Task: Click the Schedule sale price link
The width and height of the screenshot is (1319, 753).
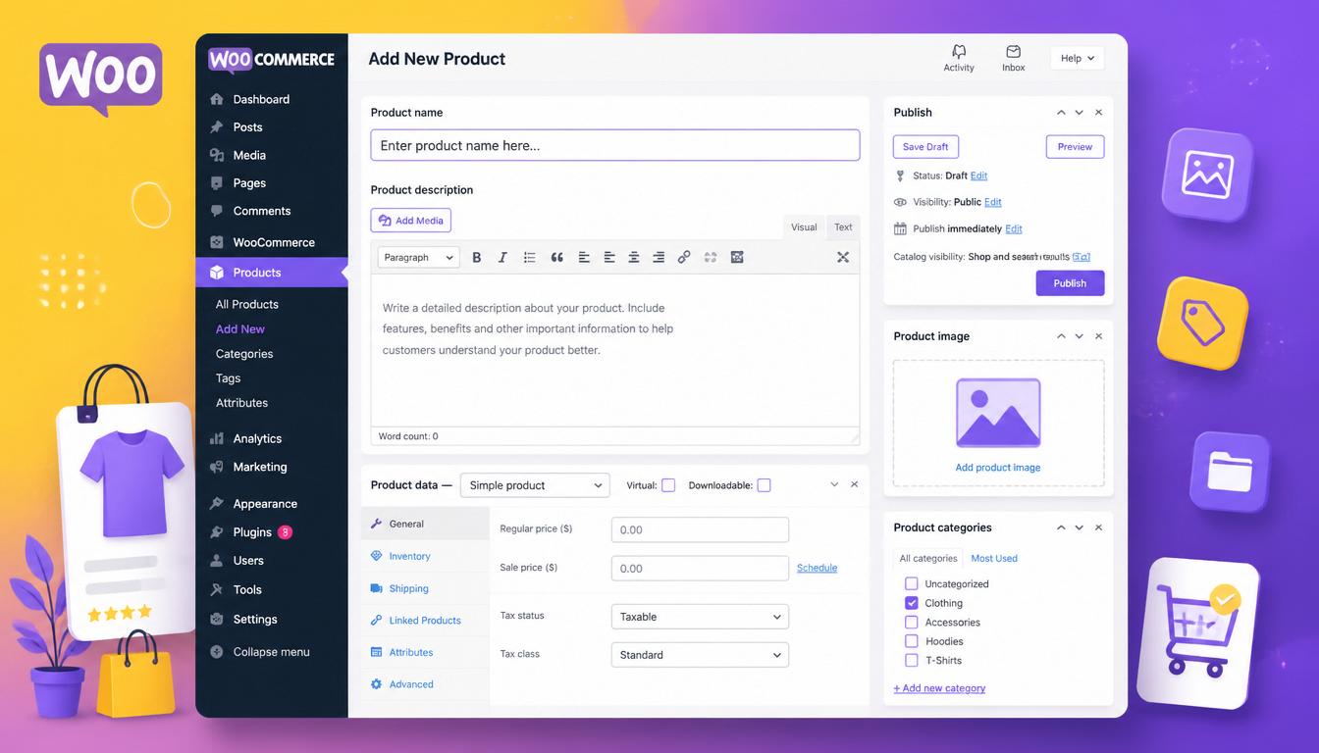Action: (x=817, y=568)
